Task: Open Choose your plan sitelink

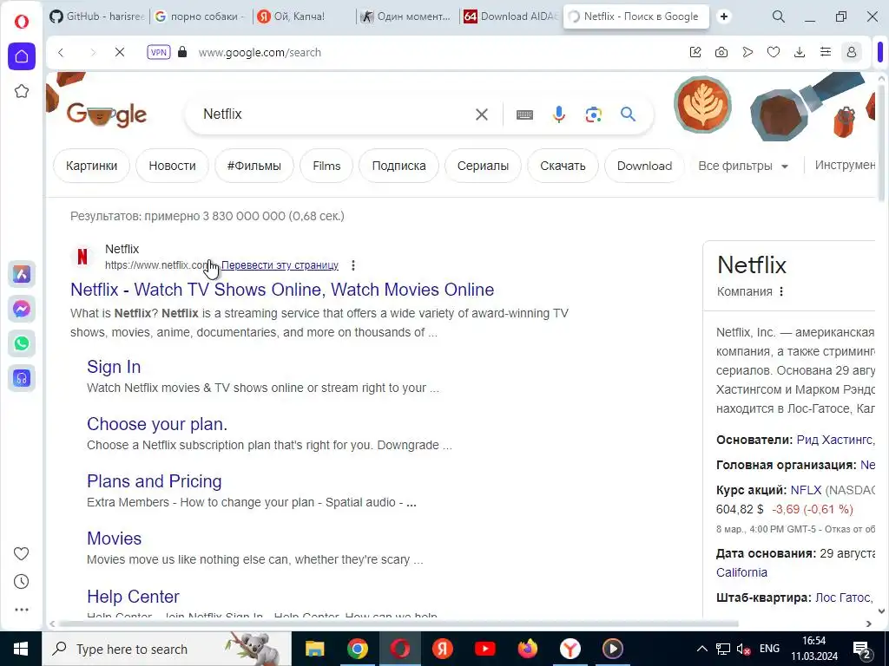Action: click(x=157, y=424)
